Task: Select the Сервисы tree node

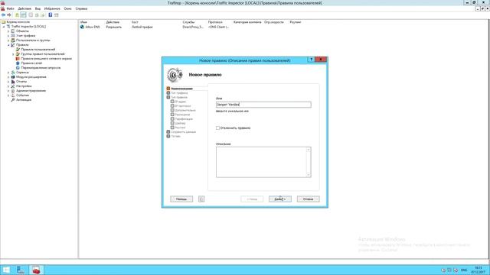Action: click(22, 73)
